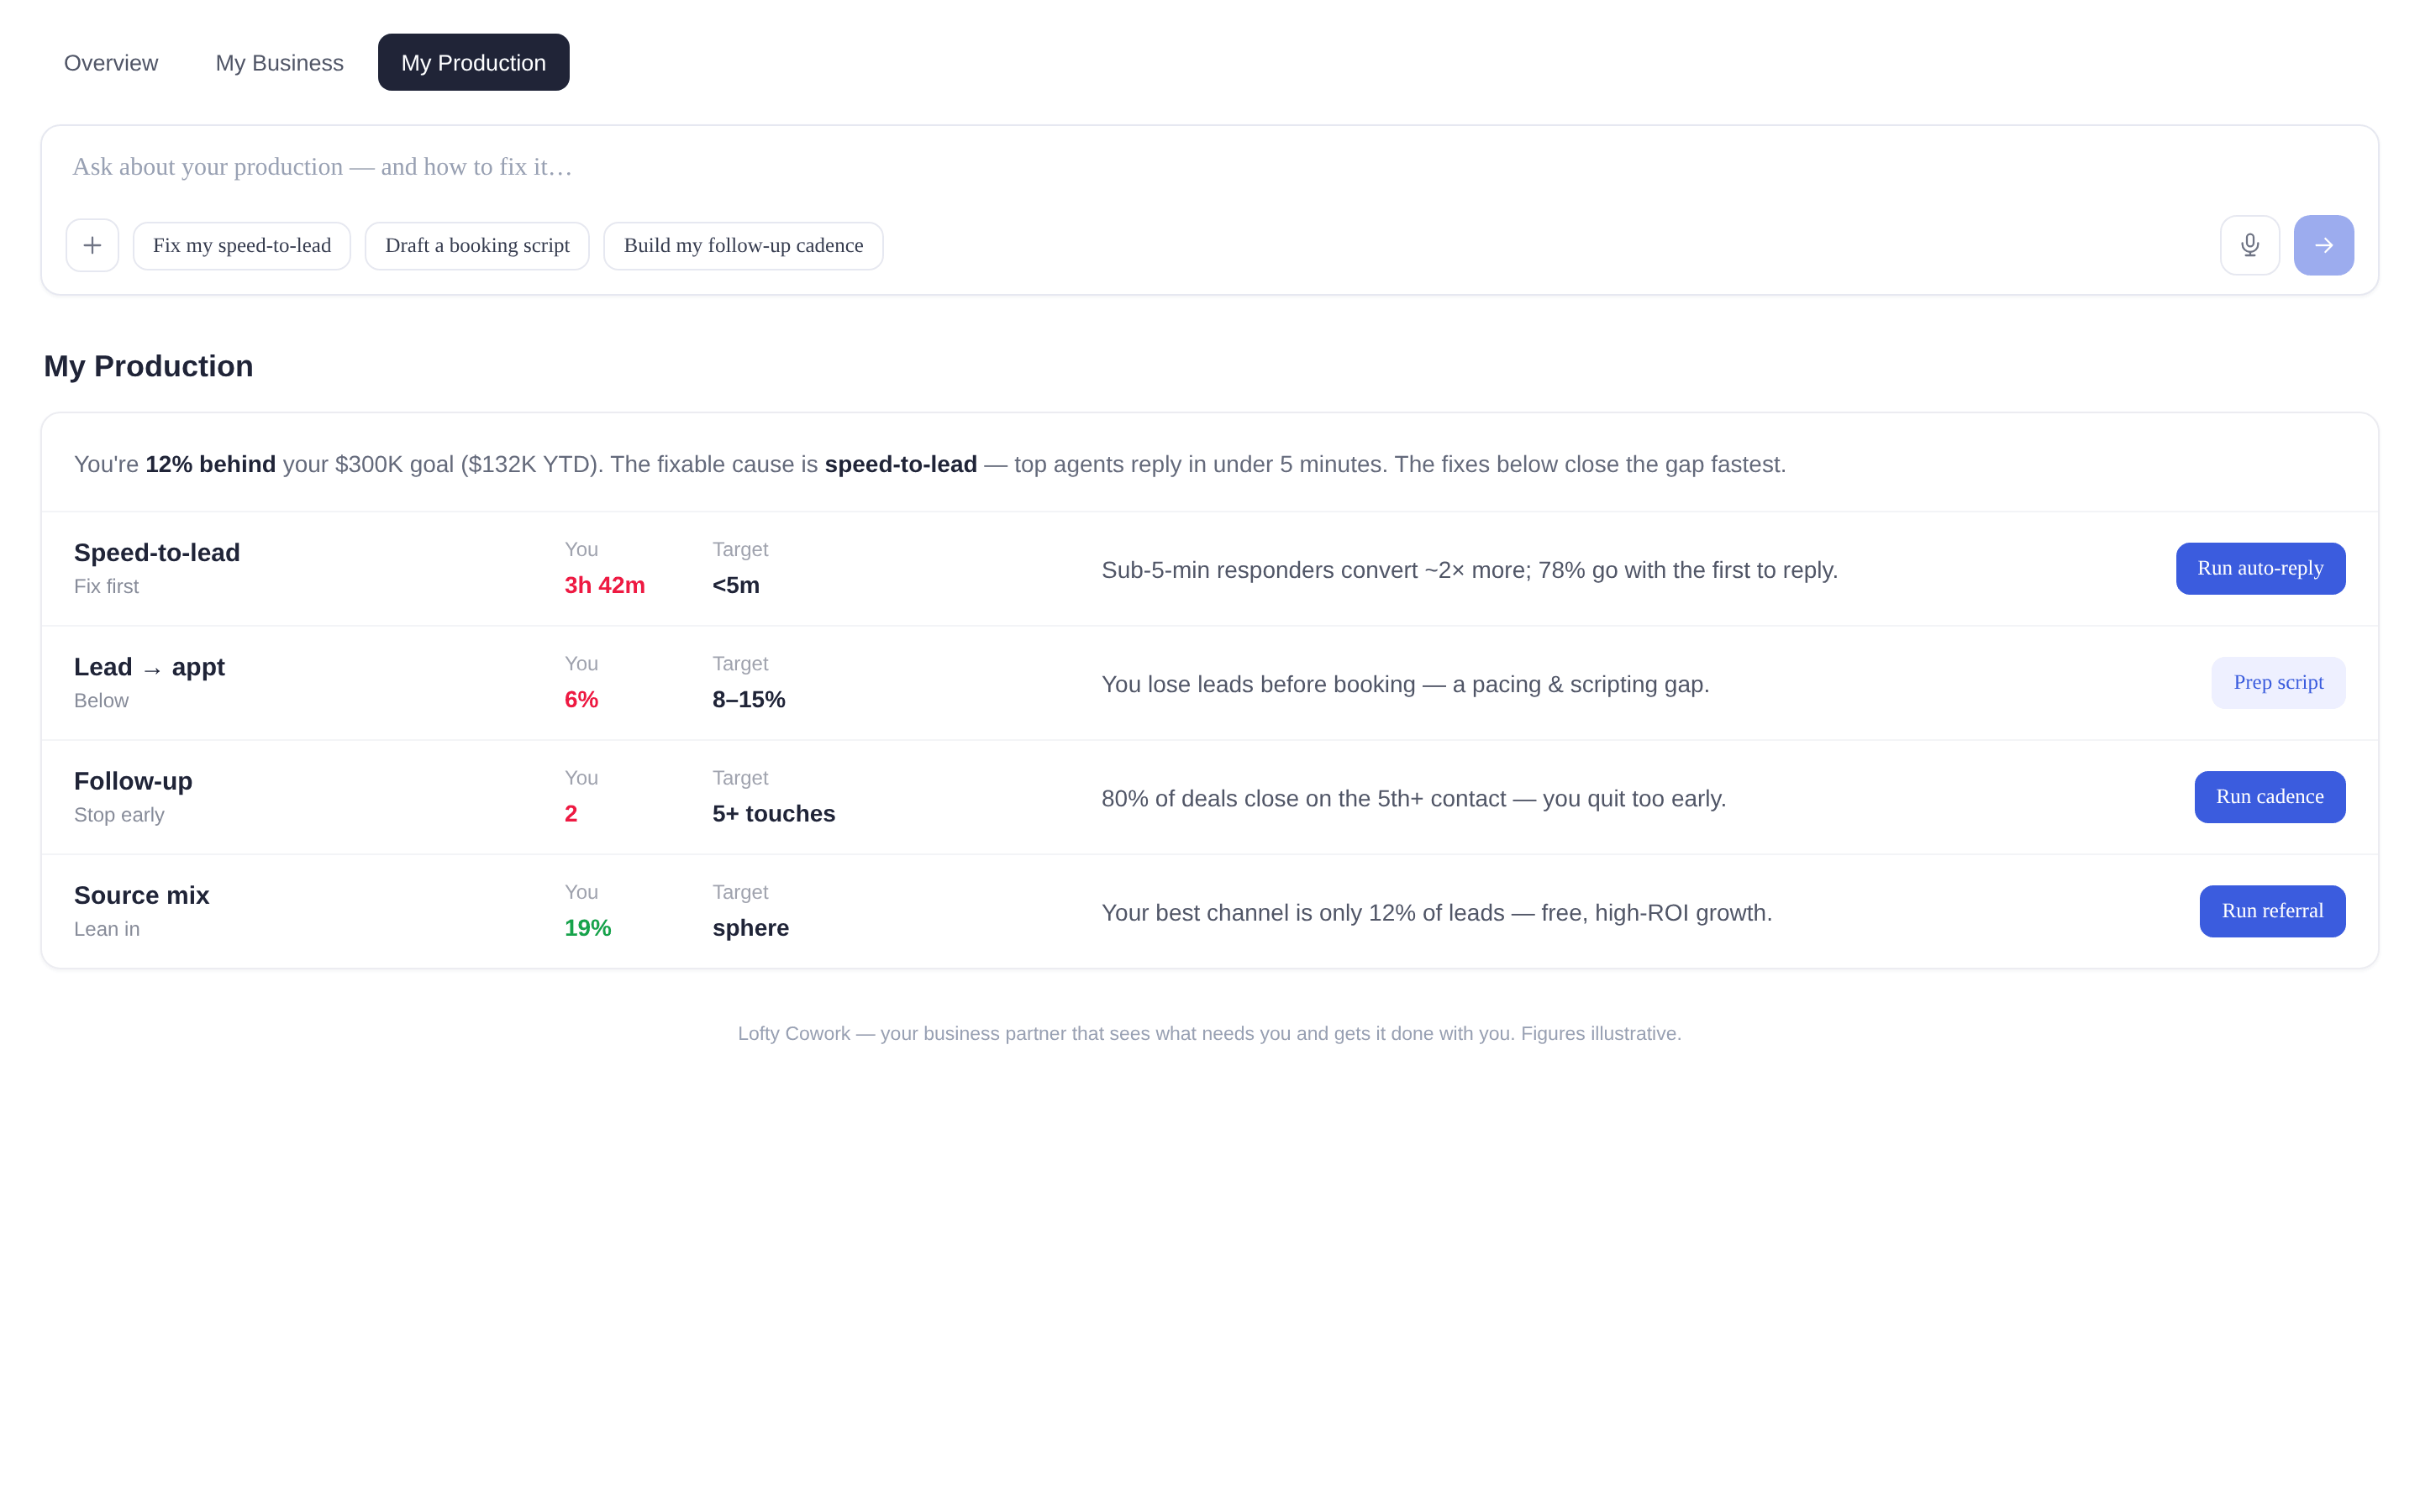Select the Source mix row title
This screenshot has width=2420, height=1512.
click(x=142, y=895)
